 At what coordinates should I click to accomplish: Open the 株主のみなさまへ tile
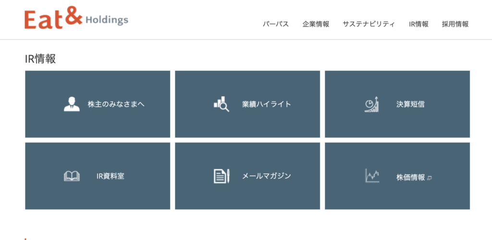pos(98,104)
